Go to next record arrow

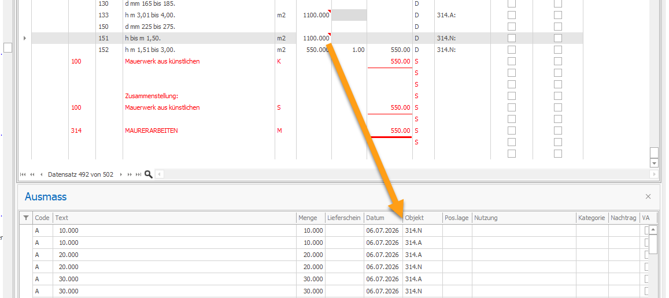tap(121, 174)
